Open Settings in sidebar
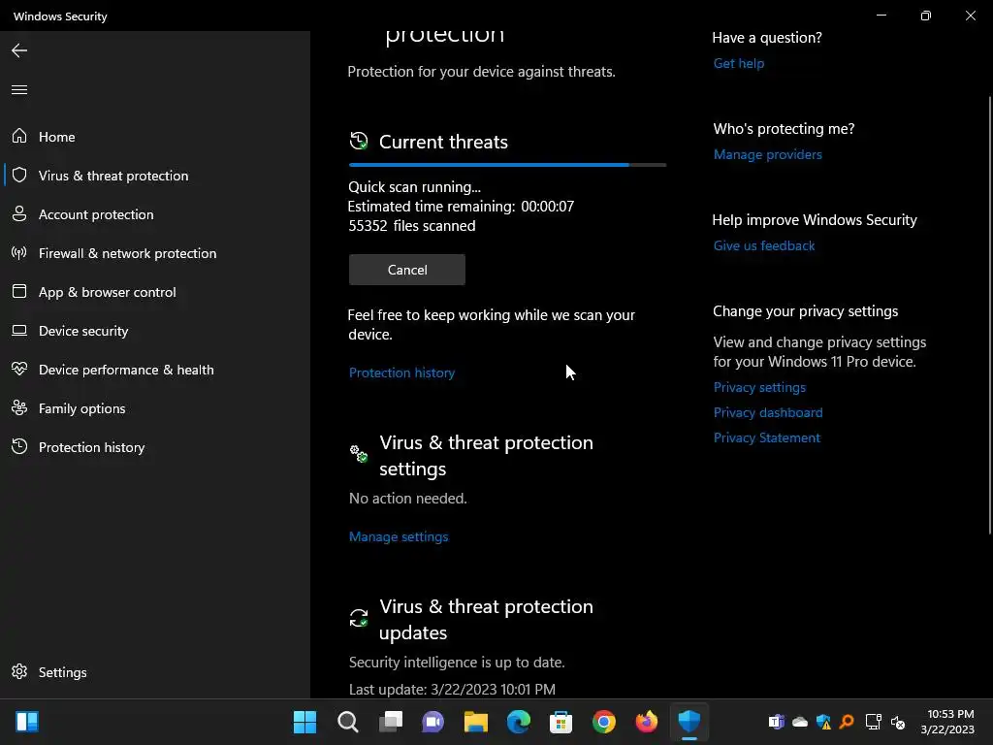This screenshot has width=993, height=745. (155, 671)
